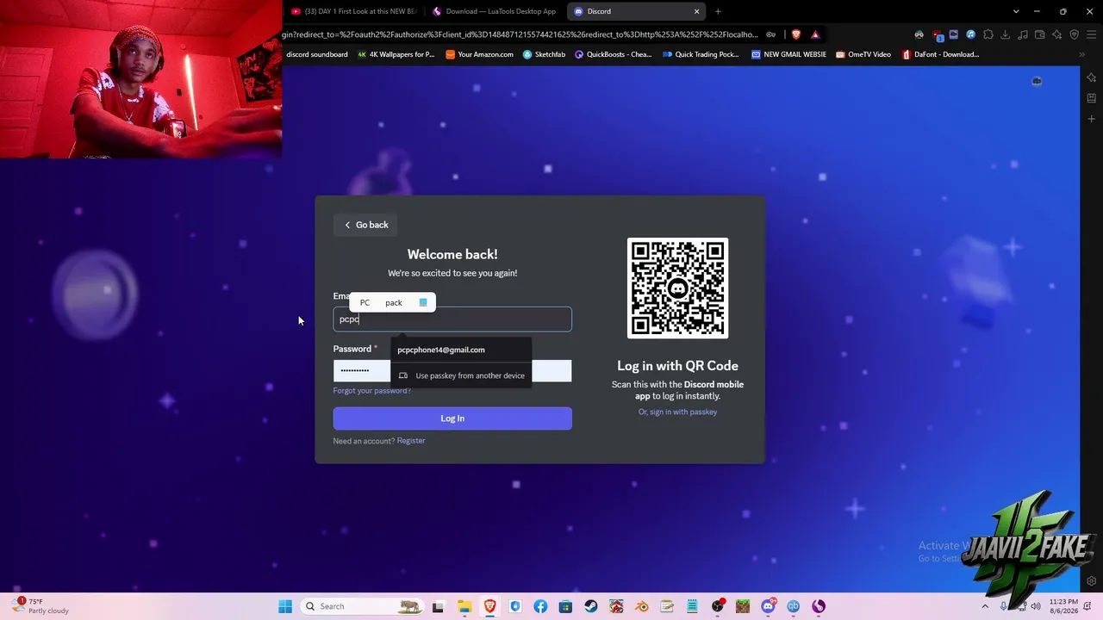Open the discord soundboard bookmark
The width and height of the screenshot is (1103, 620).
317,54
